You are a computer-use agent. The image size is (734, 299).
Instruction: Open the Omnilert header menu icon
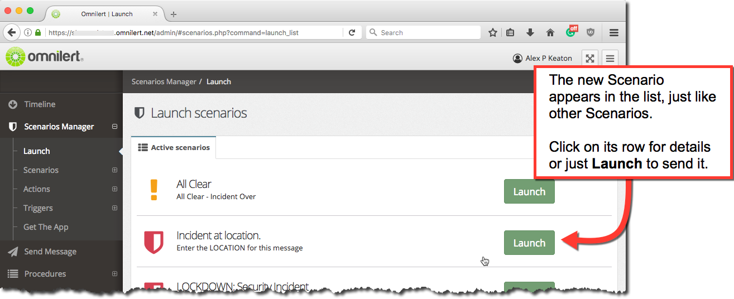[x=610, y=58]
